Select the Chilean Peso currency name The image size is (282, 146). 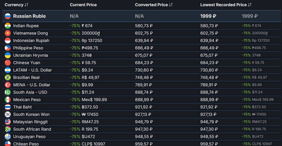(x=26, y=144)
